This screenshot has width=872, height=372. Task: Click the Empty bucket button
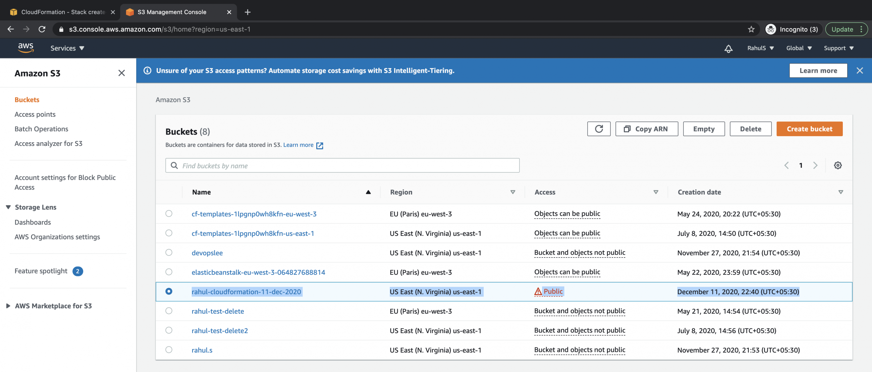click(x=704, y=129)
